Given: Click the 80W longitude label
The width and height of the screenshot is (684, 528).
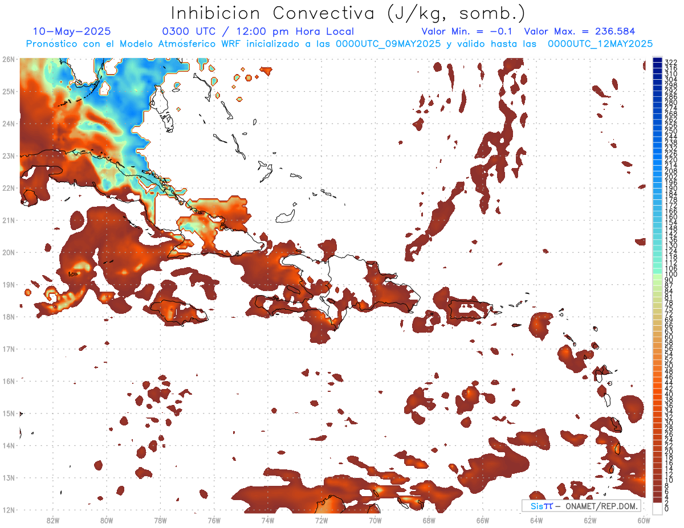Looking at the screenshot, I should 107,520.
